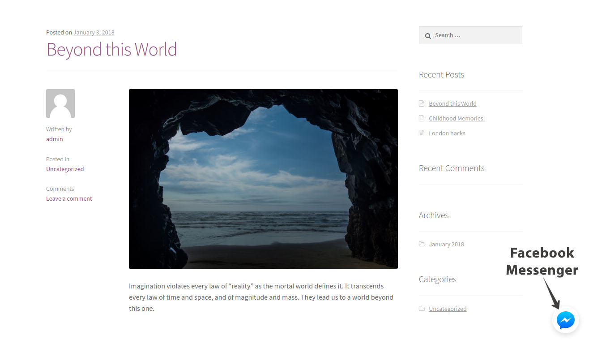Open the Childhood Memories! recent post
The image size is (589, 344).
pyautogui.click(x=457, y=118)
